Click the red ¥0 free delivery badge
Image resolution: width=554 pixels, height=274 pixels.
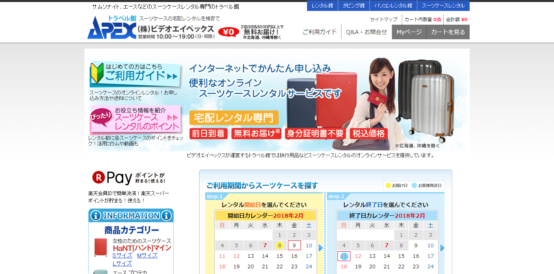[x=229, y=32]
